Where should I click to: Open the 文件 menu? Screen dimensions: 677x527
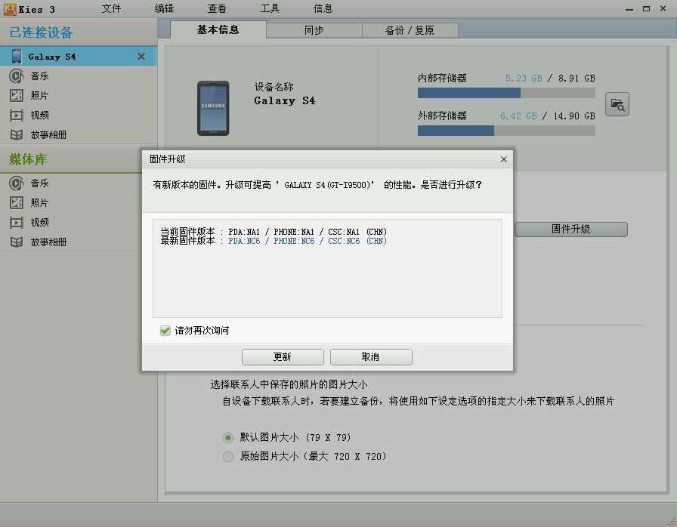[x=111, y=8]
